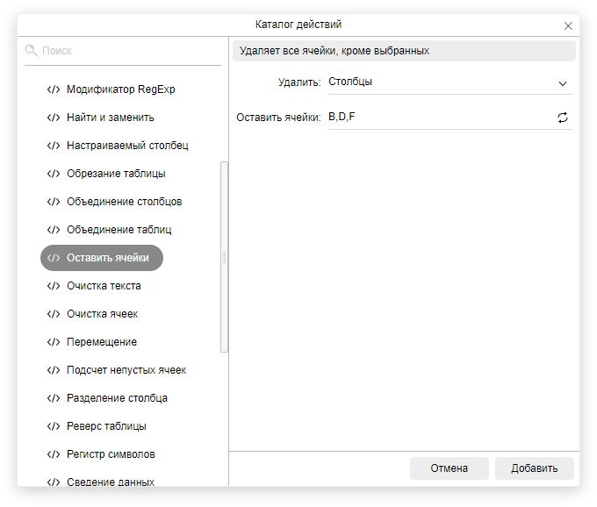The width and height of the screenshot is (597, 507).
Task: Choose Объединение таблиц from list
Action: [x=119, y=230]
